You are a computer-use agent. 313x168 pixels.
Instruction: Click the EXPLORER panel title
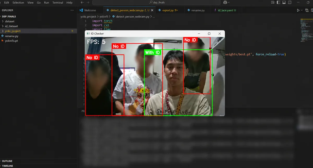[8, 10]
